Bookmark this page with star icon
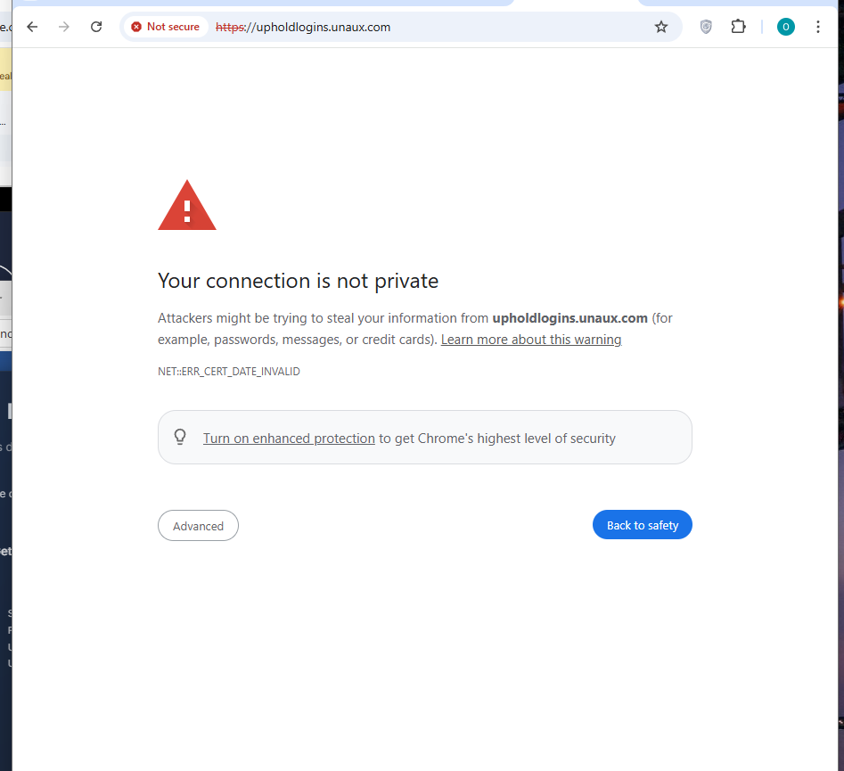Screen dimensions: 844x771 661,27
